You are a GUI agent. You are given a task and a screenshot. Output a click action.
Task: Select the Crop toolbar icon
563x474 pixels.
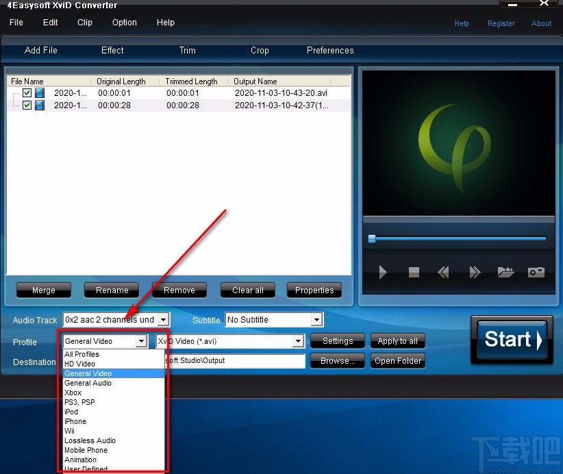pos(260,50)
